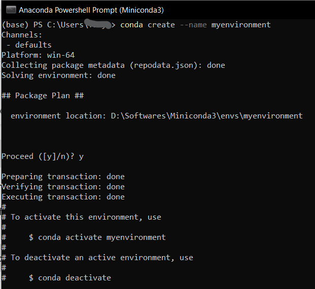Click the 'Preparing transaction: done' line

tap(63, 177)
